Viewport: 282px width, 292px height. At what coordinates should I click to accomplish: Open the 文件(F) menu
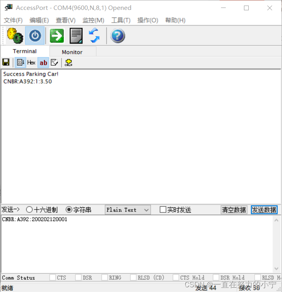(13, 20)
